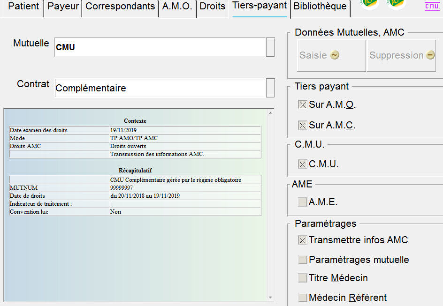The width and height of the screenshot is (443, 306).
Task: Click the right green AD badge icon
Action: (x=396, y=4)
